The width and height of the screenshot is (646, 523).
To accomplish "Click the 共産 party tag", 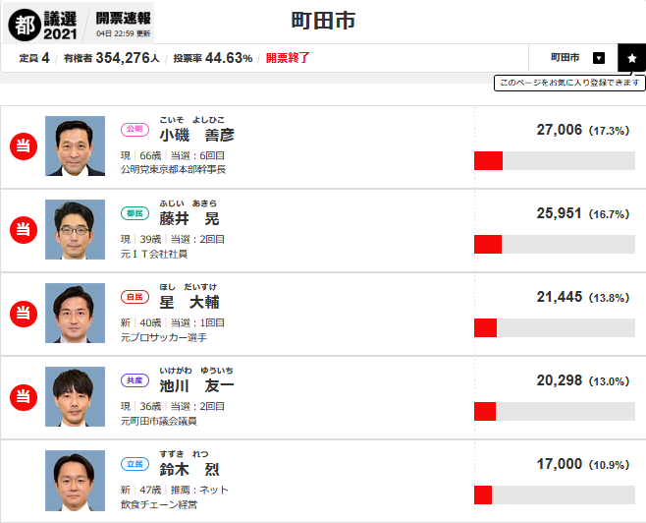I will 134,379.
